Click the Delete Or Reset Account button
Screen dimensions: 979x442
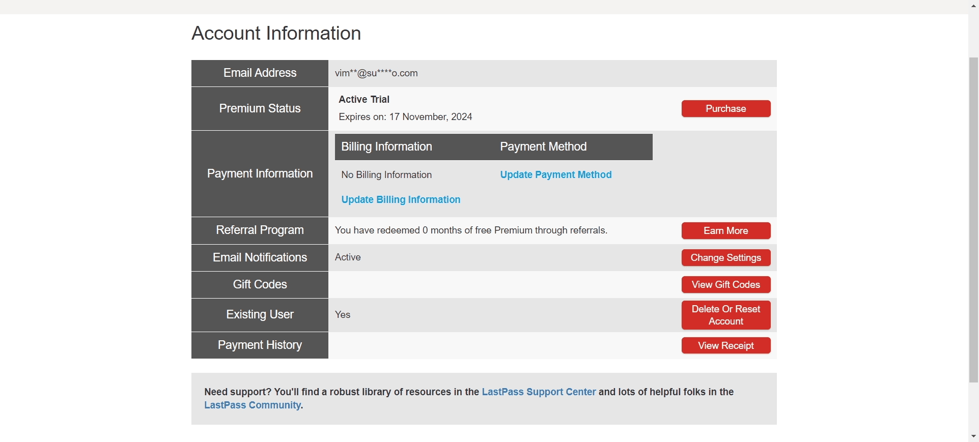tap(725, 315)
